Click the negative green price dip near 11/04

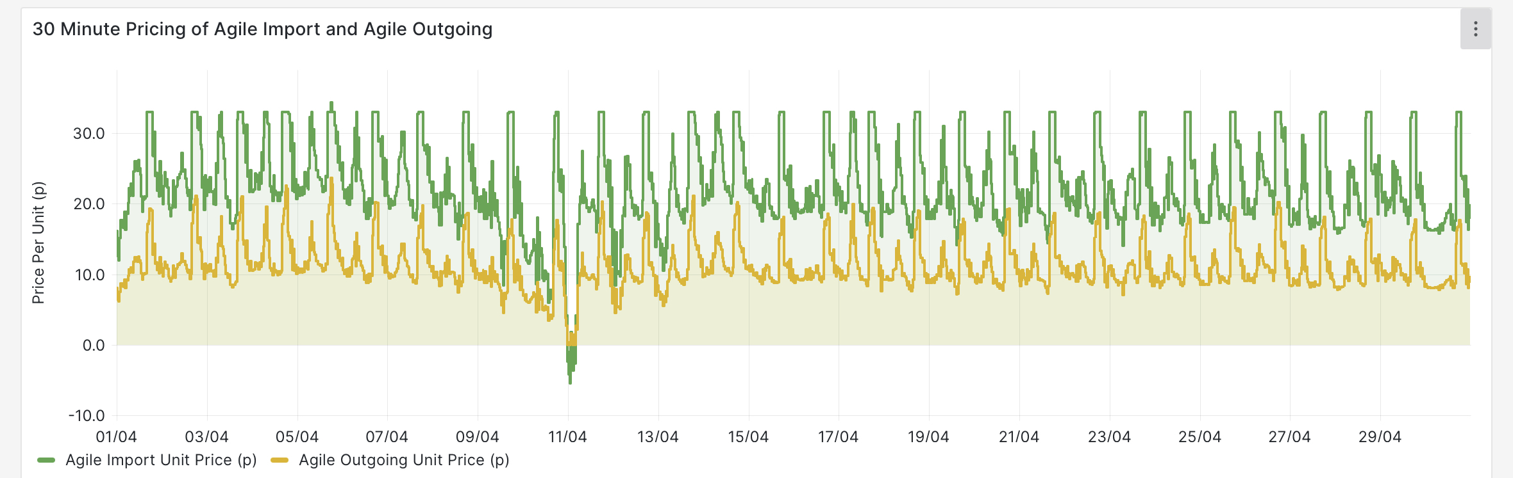pos(571,365)
